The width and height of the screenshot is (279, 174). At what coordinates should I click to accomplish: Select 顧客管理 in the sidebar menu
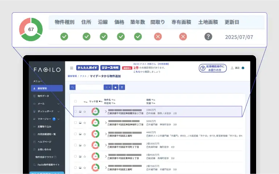[47, 88]
